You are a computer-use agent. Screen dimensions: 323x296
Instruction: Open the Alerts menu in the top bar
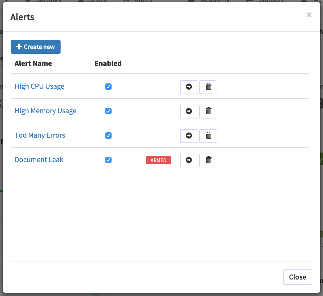138,1
